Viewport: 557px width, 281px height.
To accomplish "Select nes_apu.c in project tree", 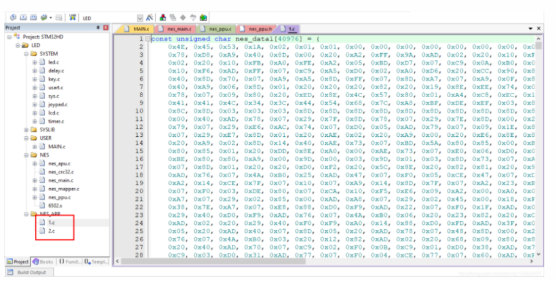I will coord(59,164).
